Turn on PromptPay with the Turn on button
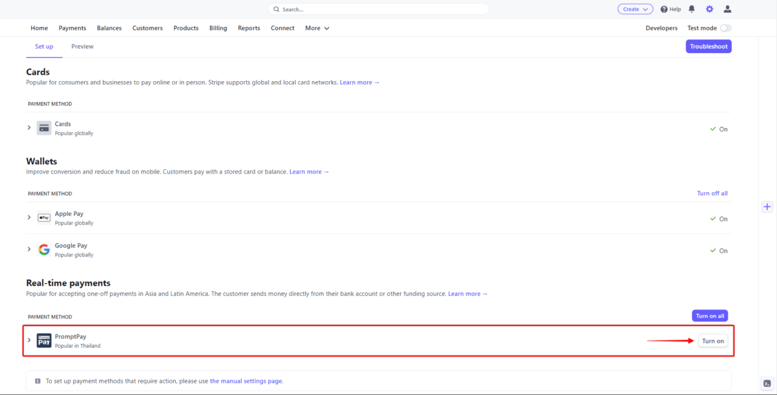777x395 pixels. point(713,341)
